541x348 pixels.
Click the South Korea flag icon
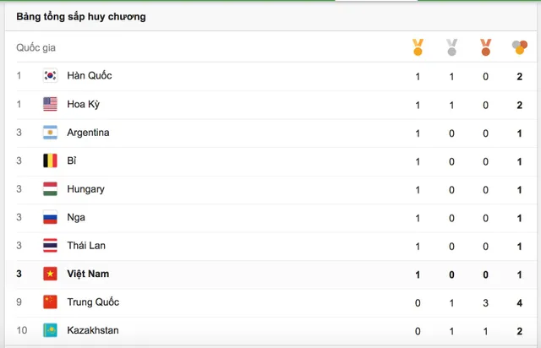click(50, 75)
